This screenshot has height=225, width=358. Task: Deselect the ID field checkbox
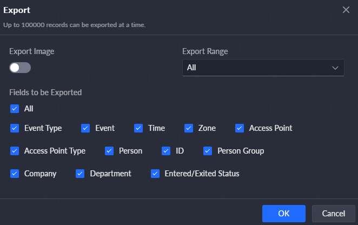coord(166,151)
